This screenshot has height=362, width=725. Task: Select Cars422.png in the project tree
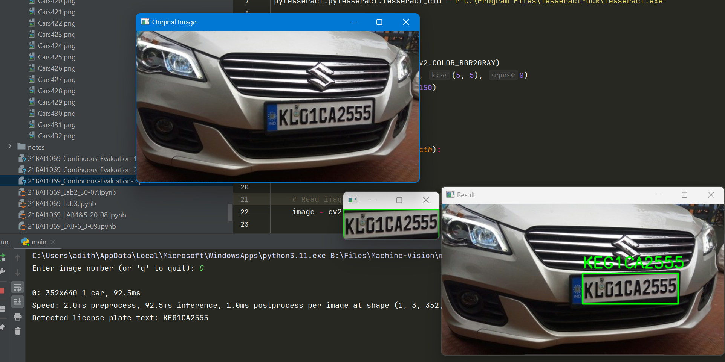pos(57,23)
